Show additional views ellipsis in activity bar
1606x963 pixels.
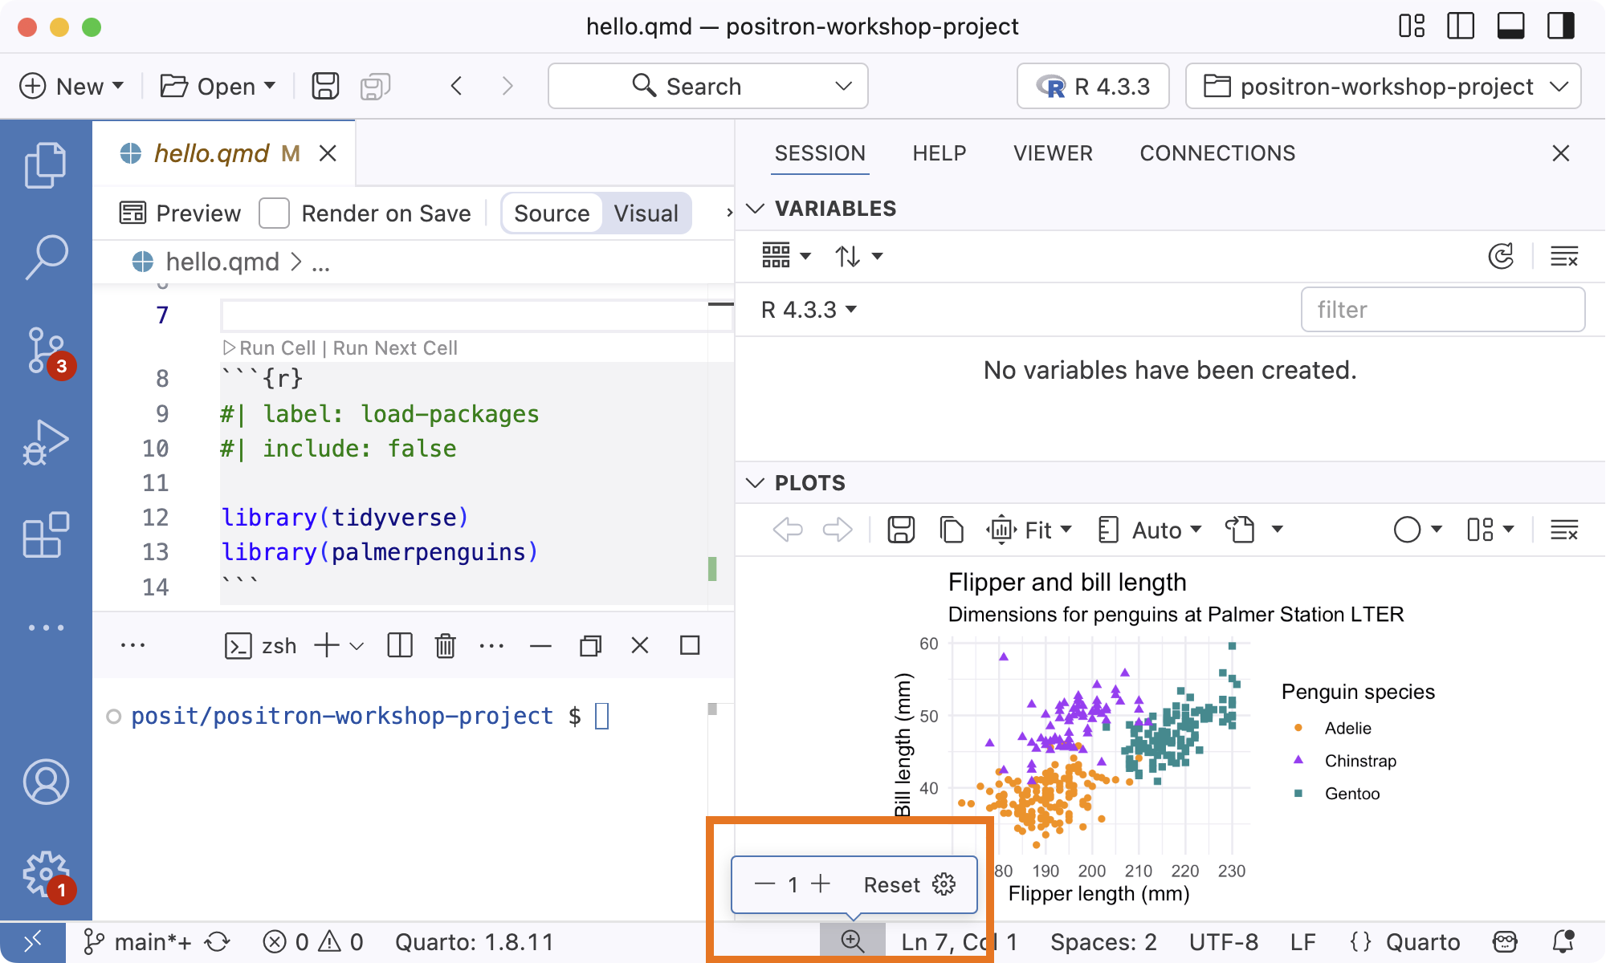pyautogui.click(x=46, y=628)
